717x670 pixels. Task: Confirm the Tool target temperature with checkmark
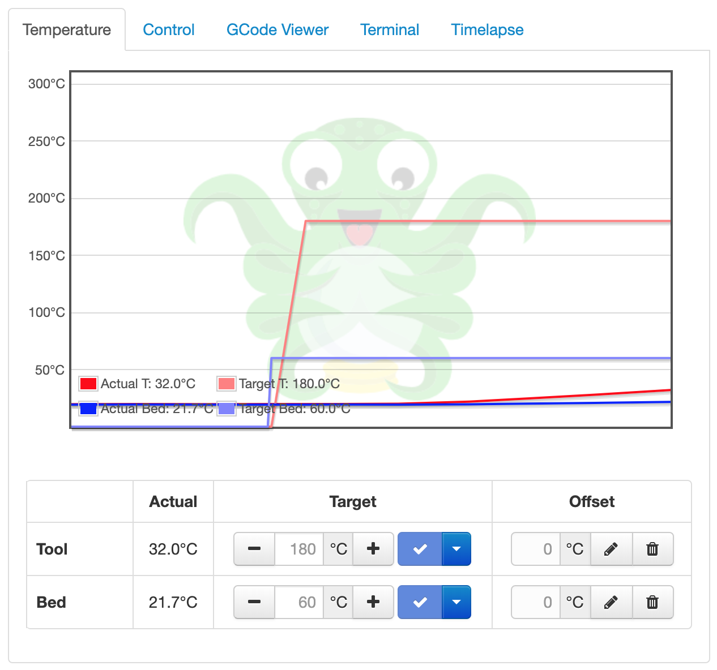coord(420,549)
